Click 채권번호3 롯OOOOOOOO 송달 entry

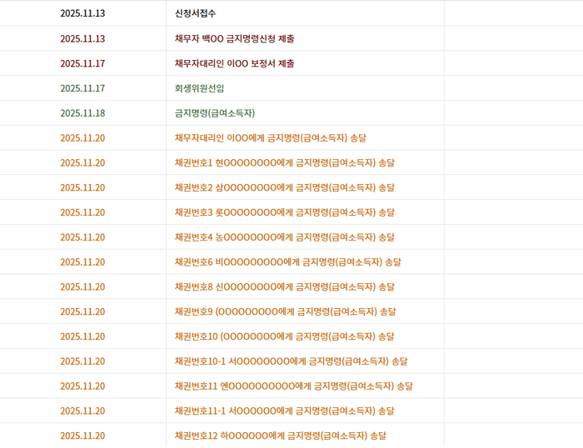(x=285, y=212)
